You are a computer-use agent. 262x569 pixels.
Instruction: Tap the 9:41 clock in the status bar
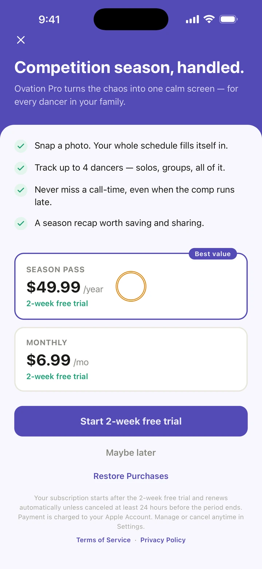(49, 19)
